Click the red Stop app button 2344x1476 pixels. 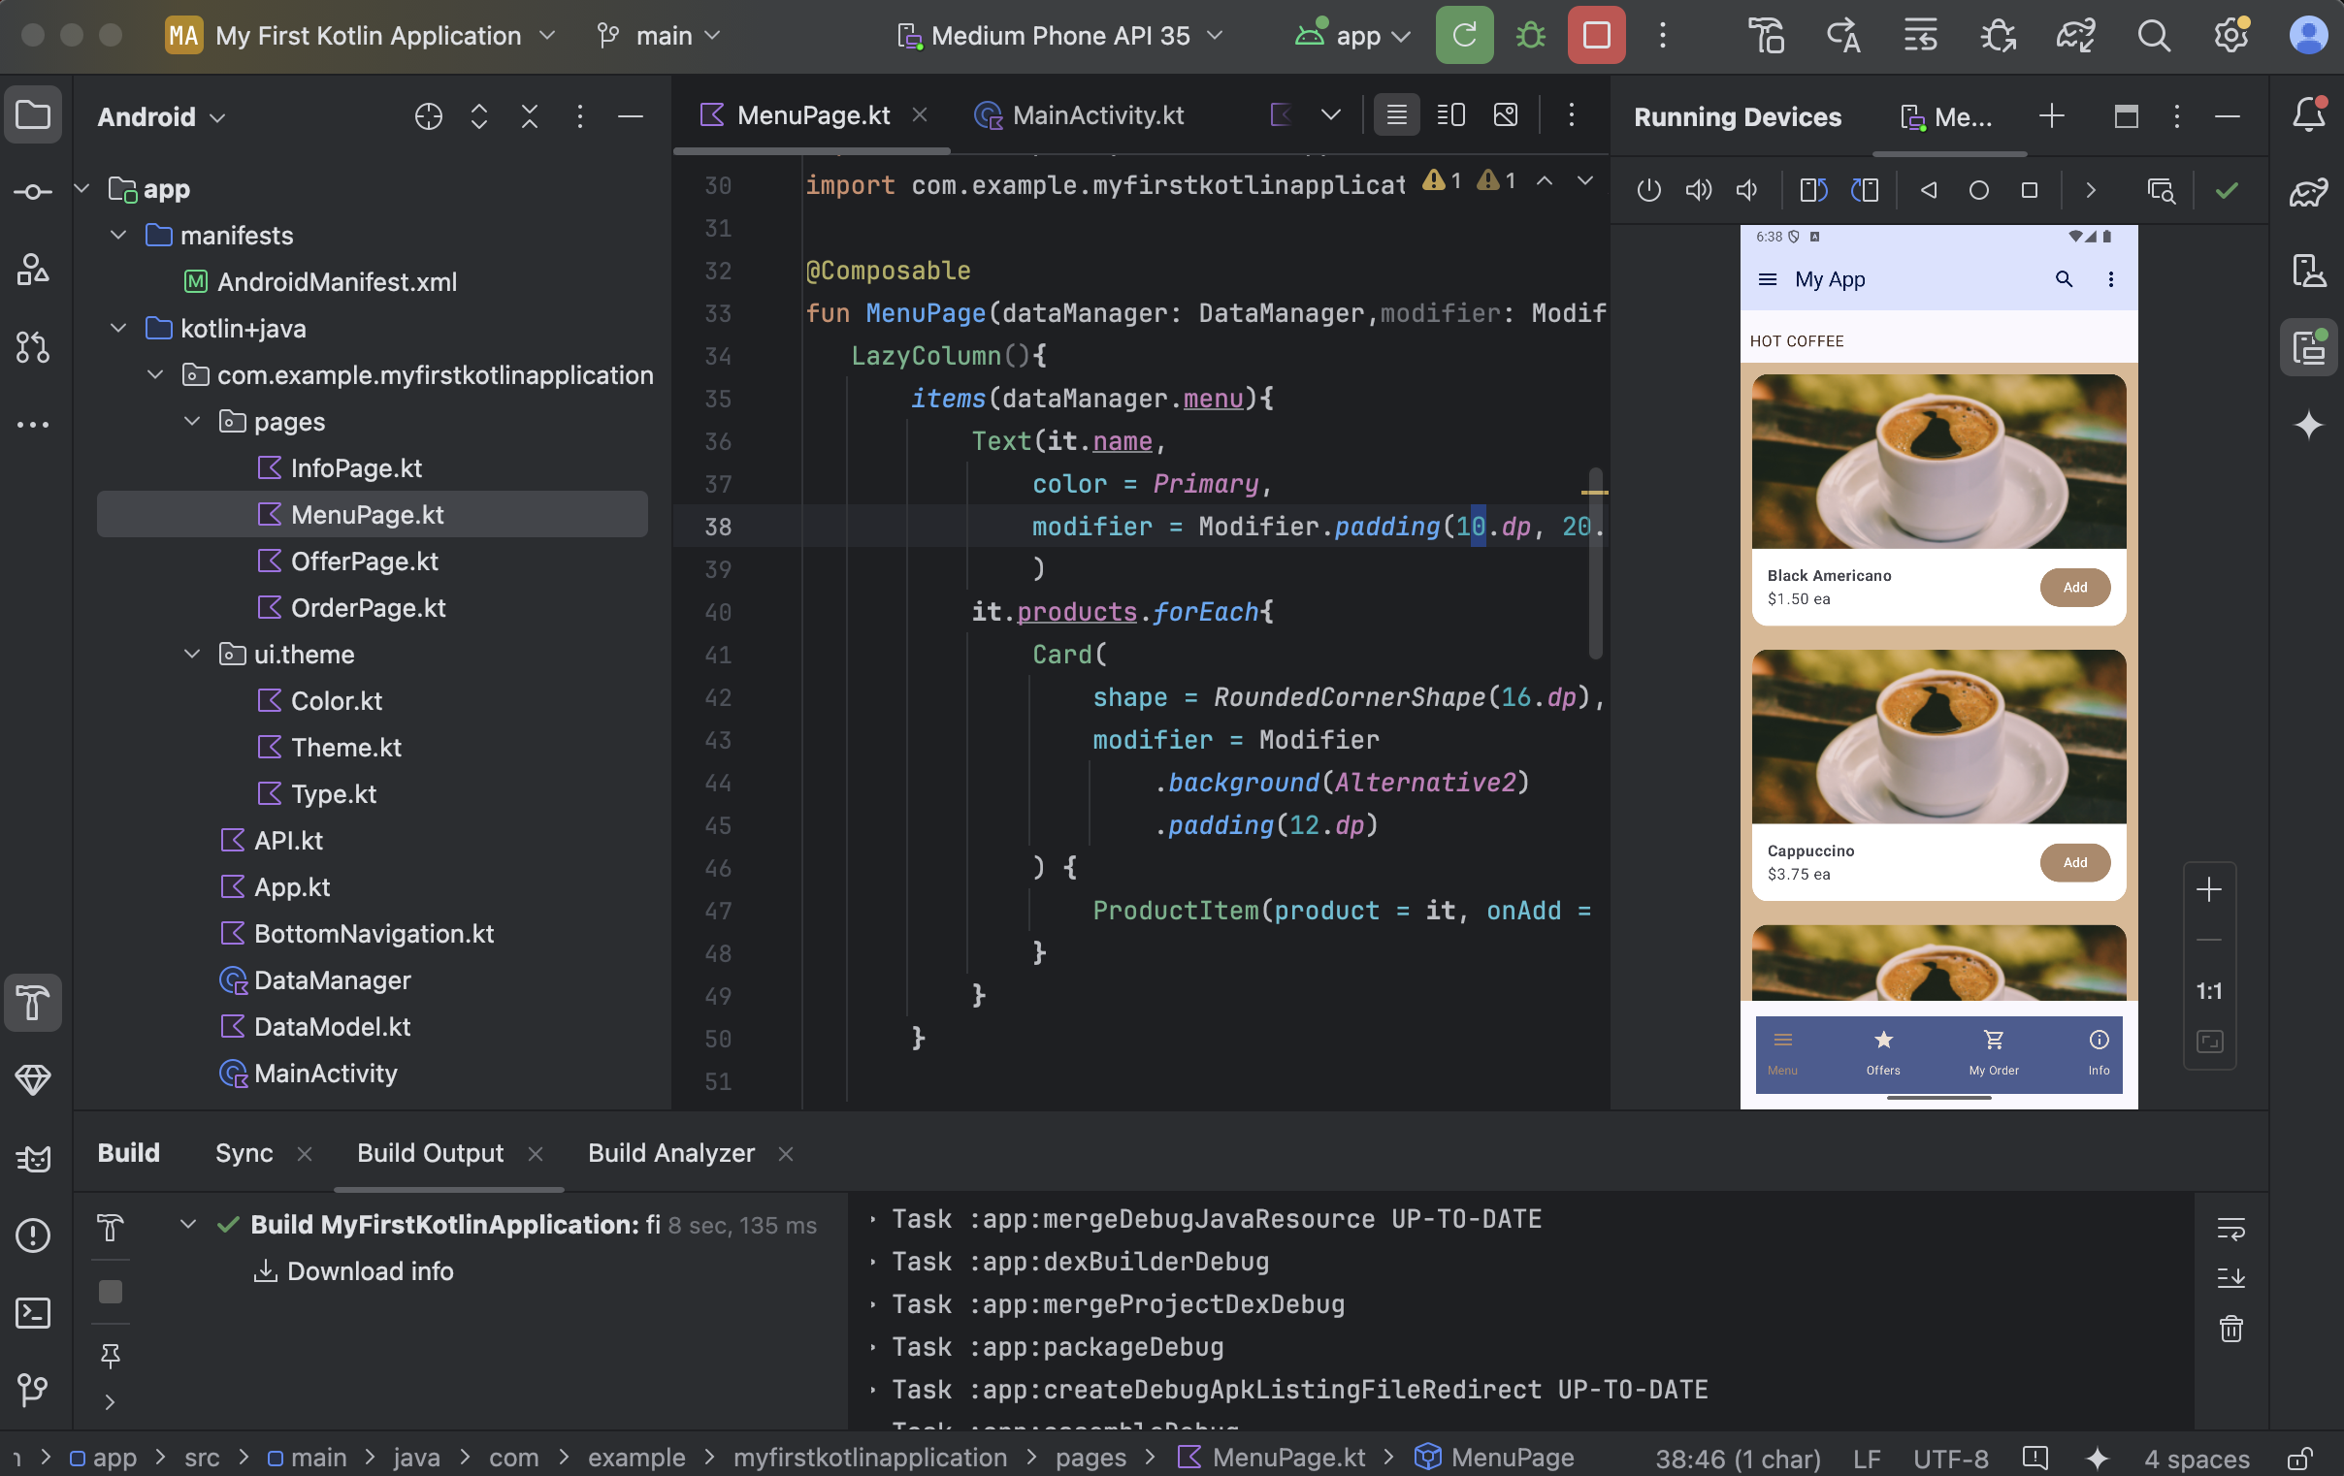point(1595,36)
